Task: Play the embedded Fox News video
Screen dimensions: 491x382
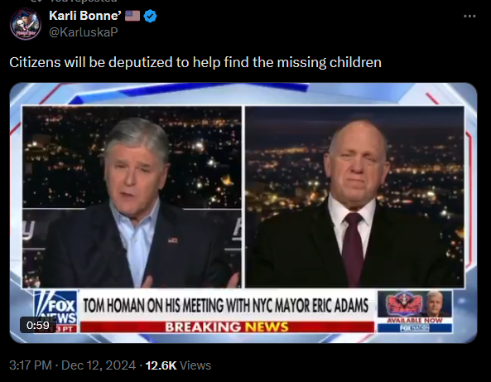Action: point(243,213)
